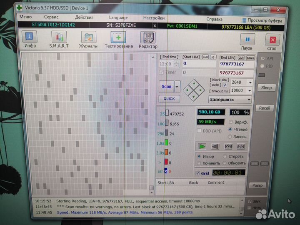Click the Sleep button
The height and width of the screenshot is (225, 300).
click(x=266, y=87)
